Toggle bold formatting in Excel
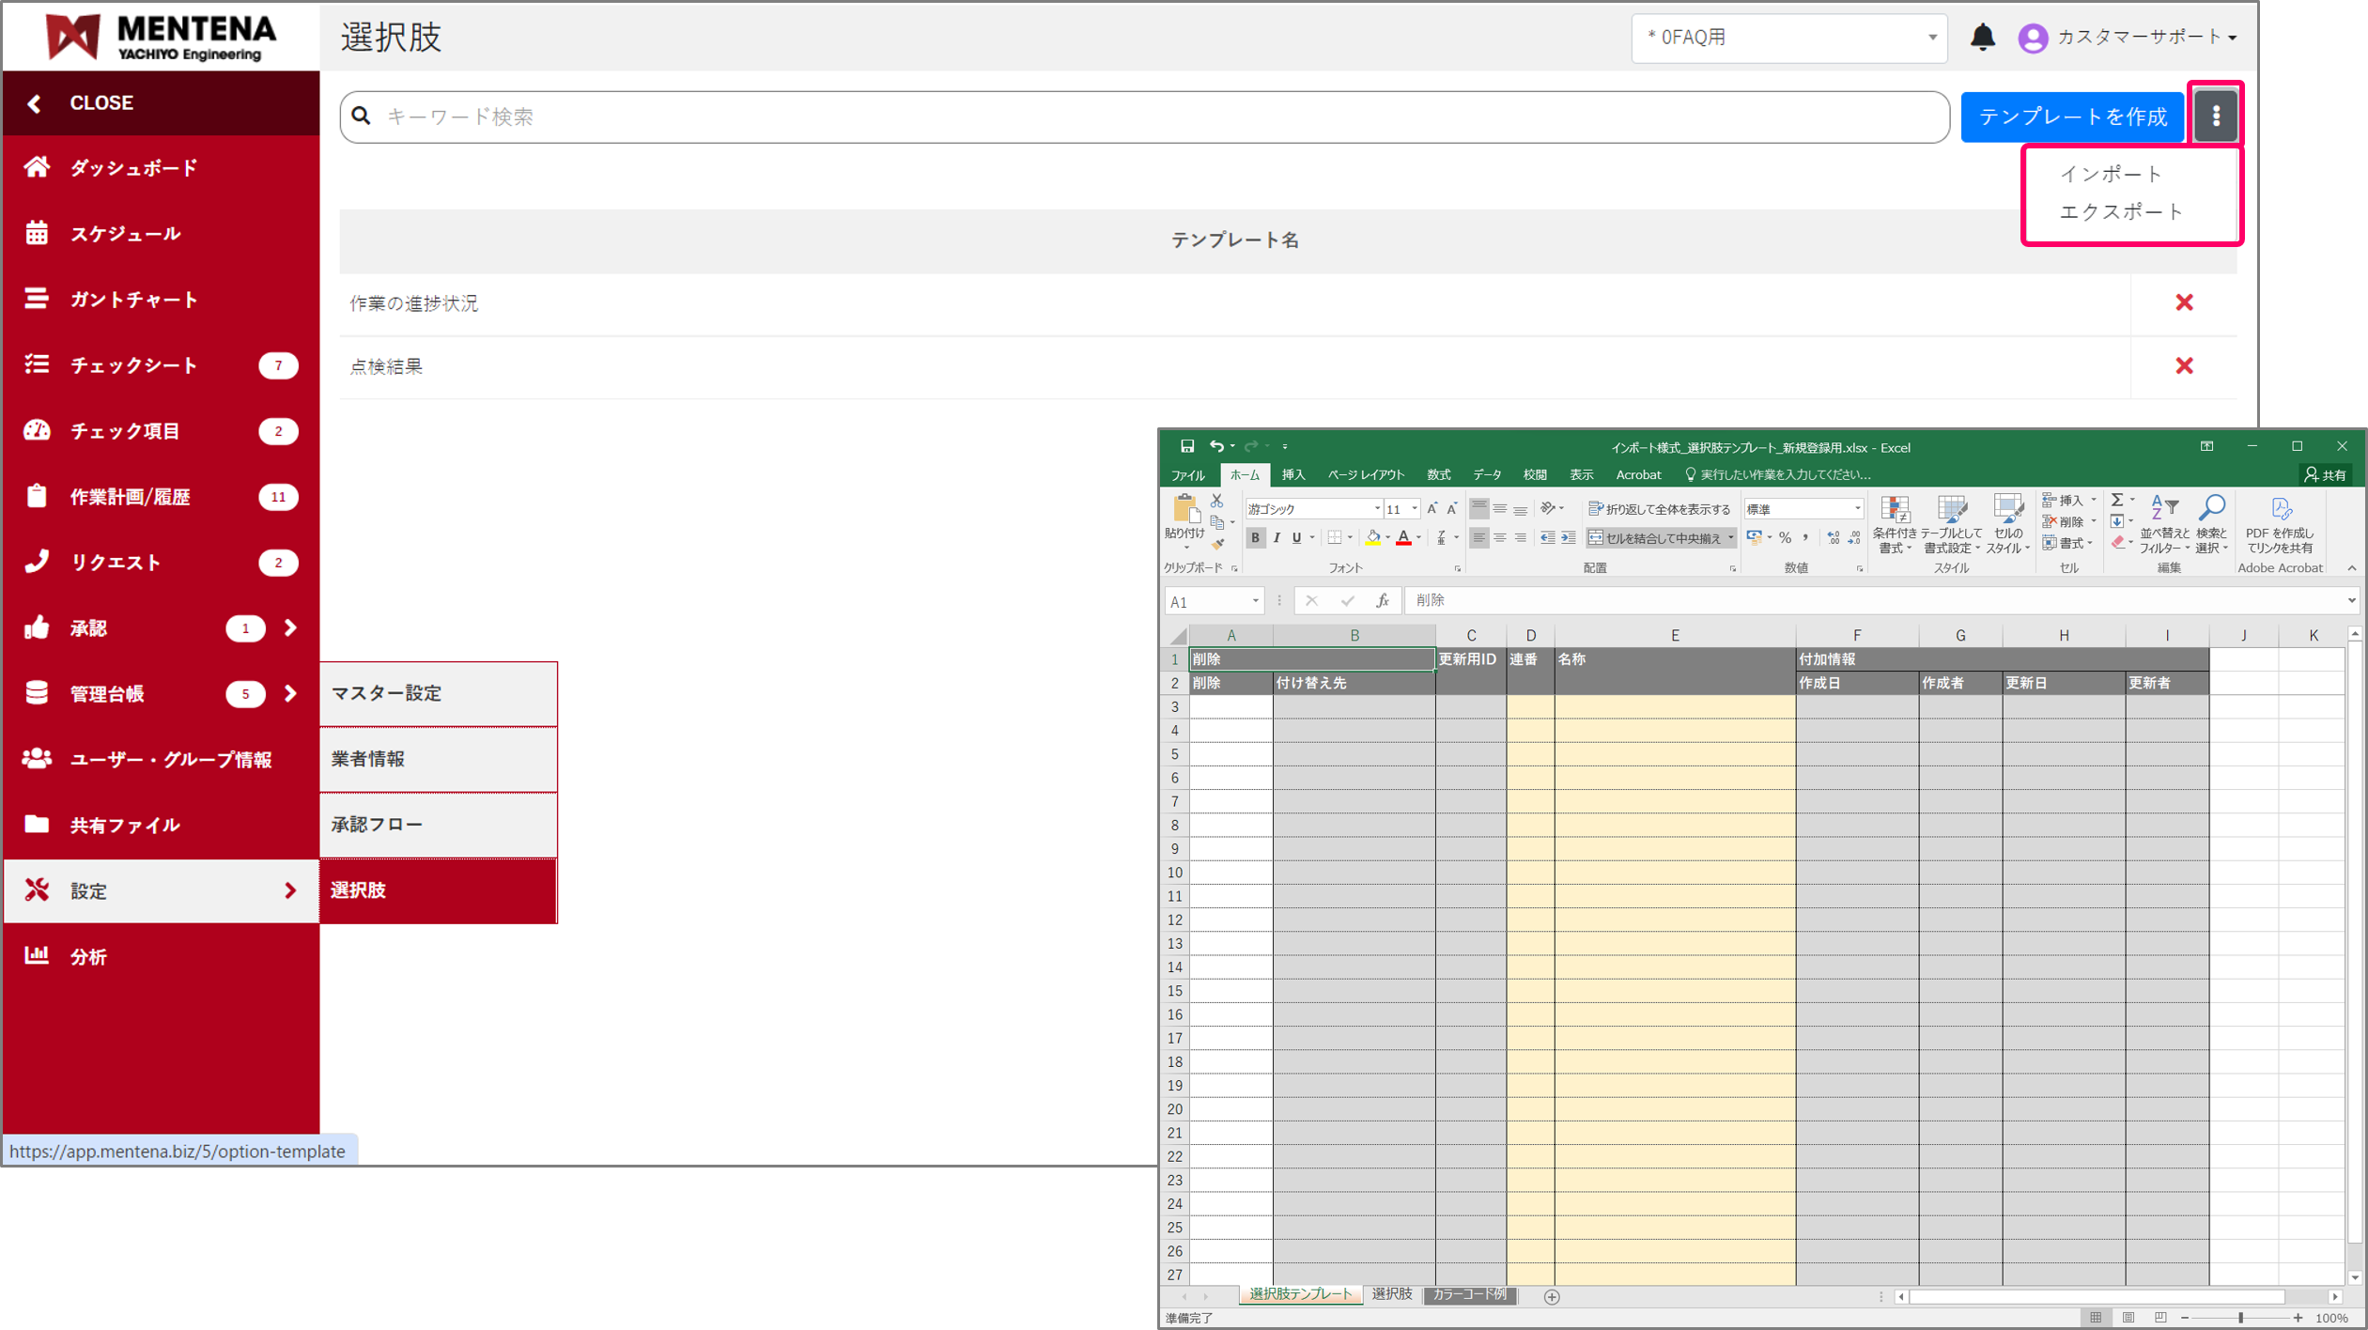The height and width of the screenshot is (1330, 2368). [1255, 538]
